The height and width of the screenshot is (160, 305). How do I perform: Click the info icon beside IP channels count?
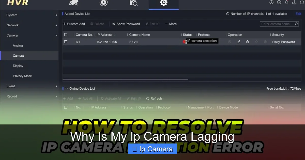pos(228,14)
